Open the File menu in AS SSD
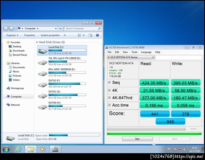 tap(109, 52)
